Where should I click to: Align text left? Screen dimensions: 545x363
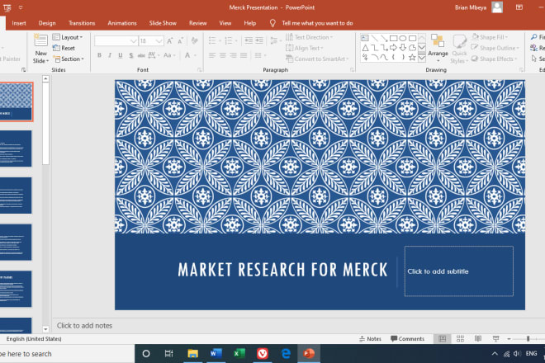point(212,55)
